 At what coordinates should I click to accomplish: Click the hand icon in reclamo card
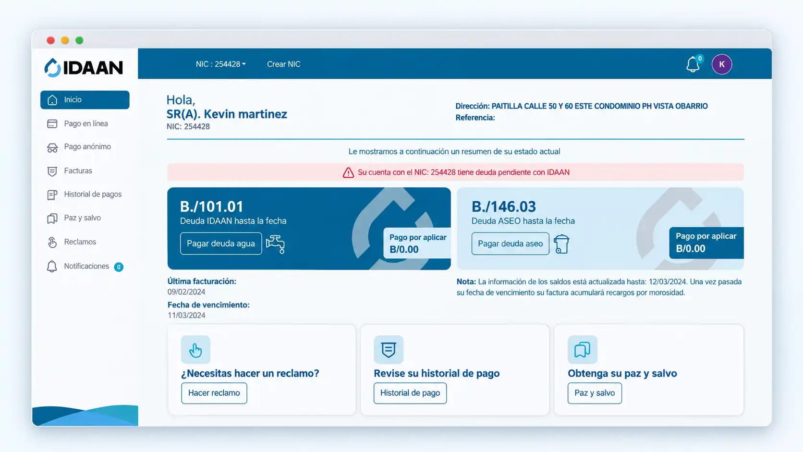click(x=195, y=350)
